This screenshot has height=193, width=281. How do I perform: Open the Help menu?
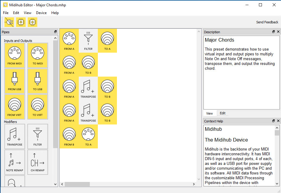click(55, 13)
